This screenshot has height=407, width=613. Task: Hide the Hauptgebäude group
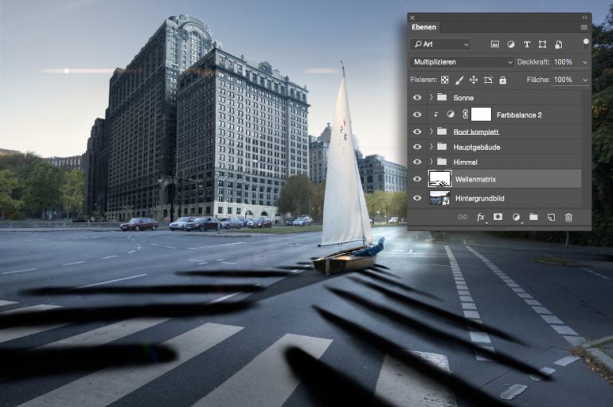coord(417,147)
